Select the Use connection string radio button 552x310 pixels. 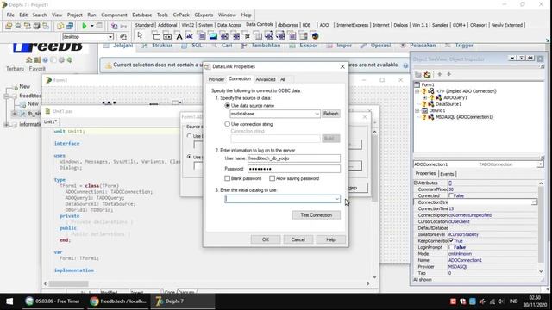coord(227,124)
